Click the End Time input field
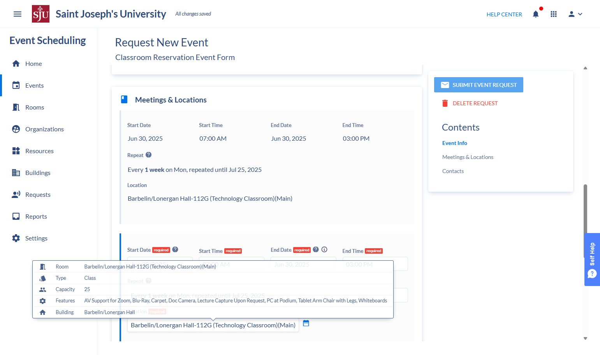600x355 pixels. coord(375,264)
